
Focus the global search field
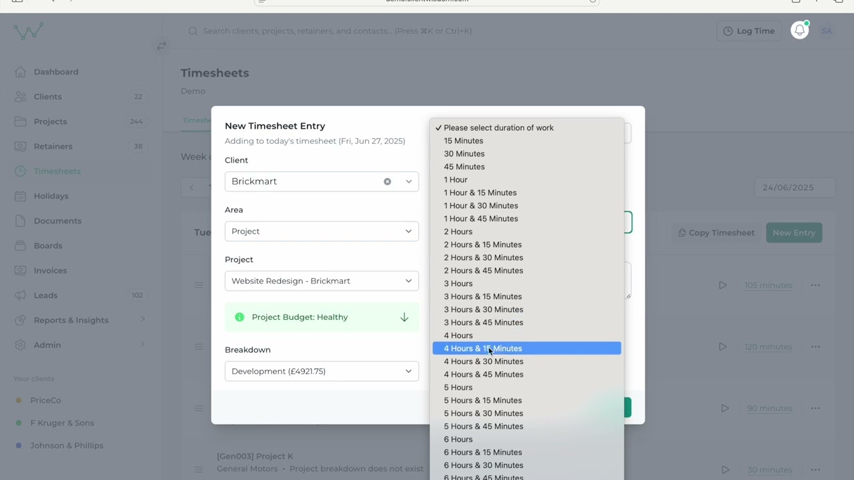click(x=337, y=31)
